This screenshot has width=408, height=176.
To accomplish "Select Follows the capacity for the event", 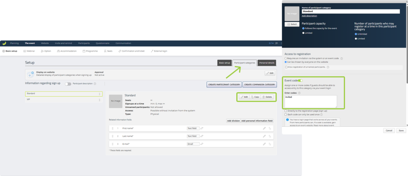I will click(x=303, y=28).
